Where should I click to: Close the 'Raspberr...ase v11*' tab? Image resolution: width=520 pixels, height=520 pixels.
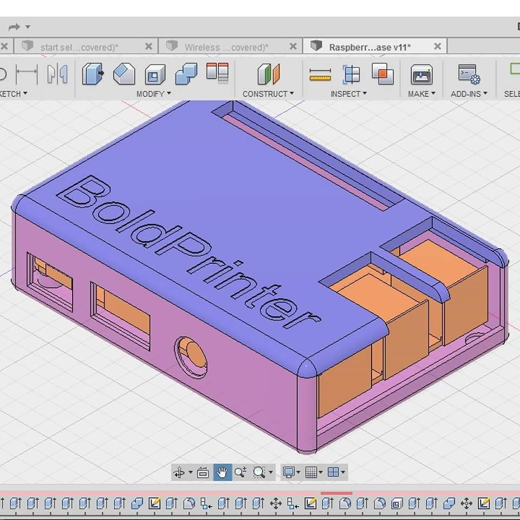click(x=438, y=47)
